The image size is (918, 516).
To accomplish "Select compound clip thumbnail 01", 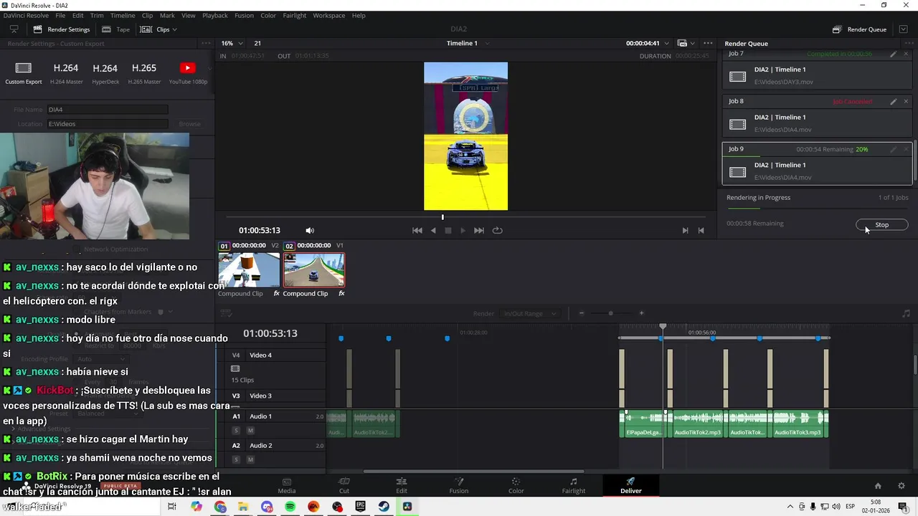I will click(249, 269).
